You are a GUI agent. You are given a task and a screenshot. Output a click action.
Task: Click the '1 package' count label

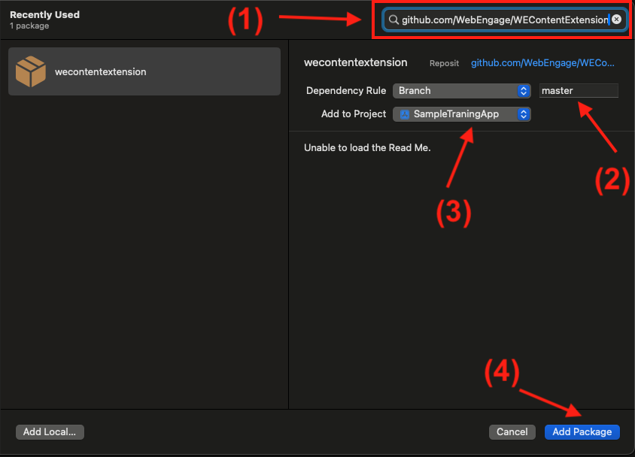point(29,26)
